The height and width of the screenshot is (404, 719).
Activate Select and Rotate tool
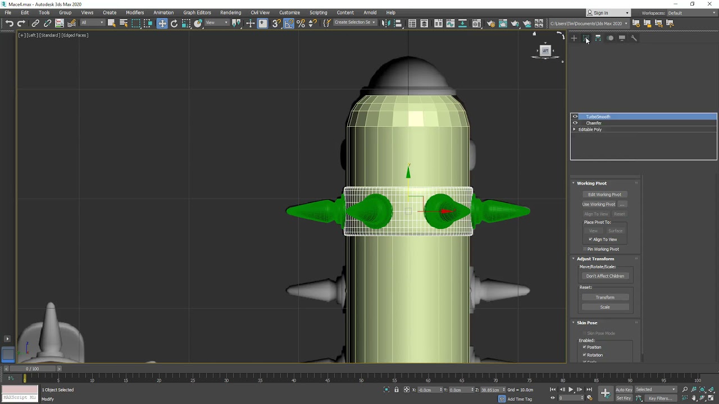tap(174, 23)
